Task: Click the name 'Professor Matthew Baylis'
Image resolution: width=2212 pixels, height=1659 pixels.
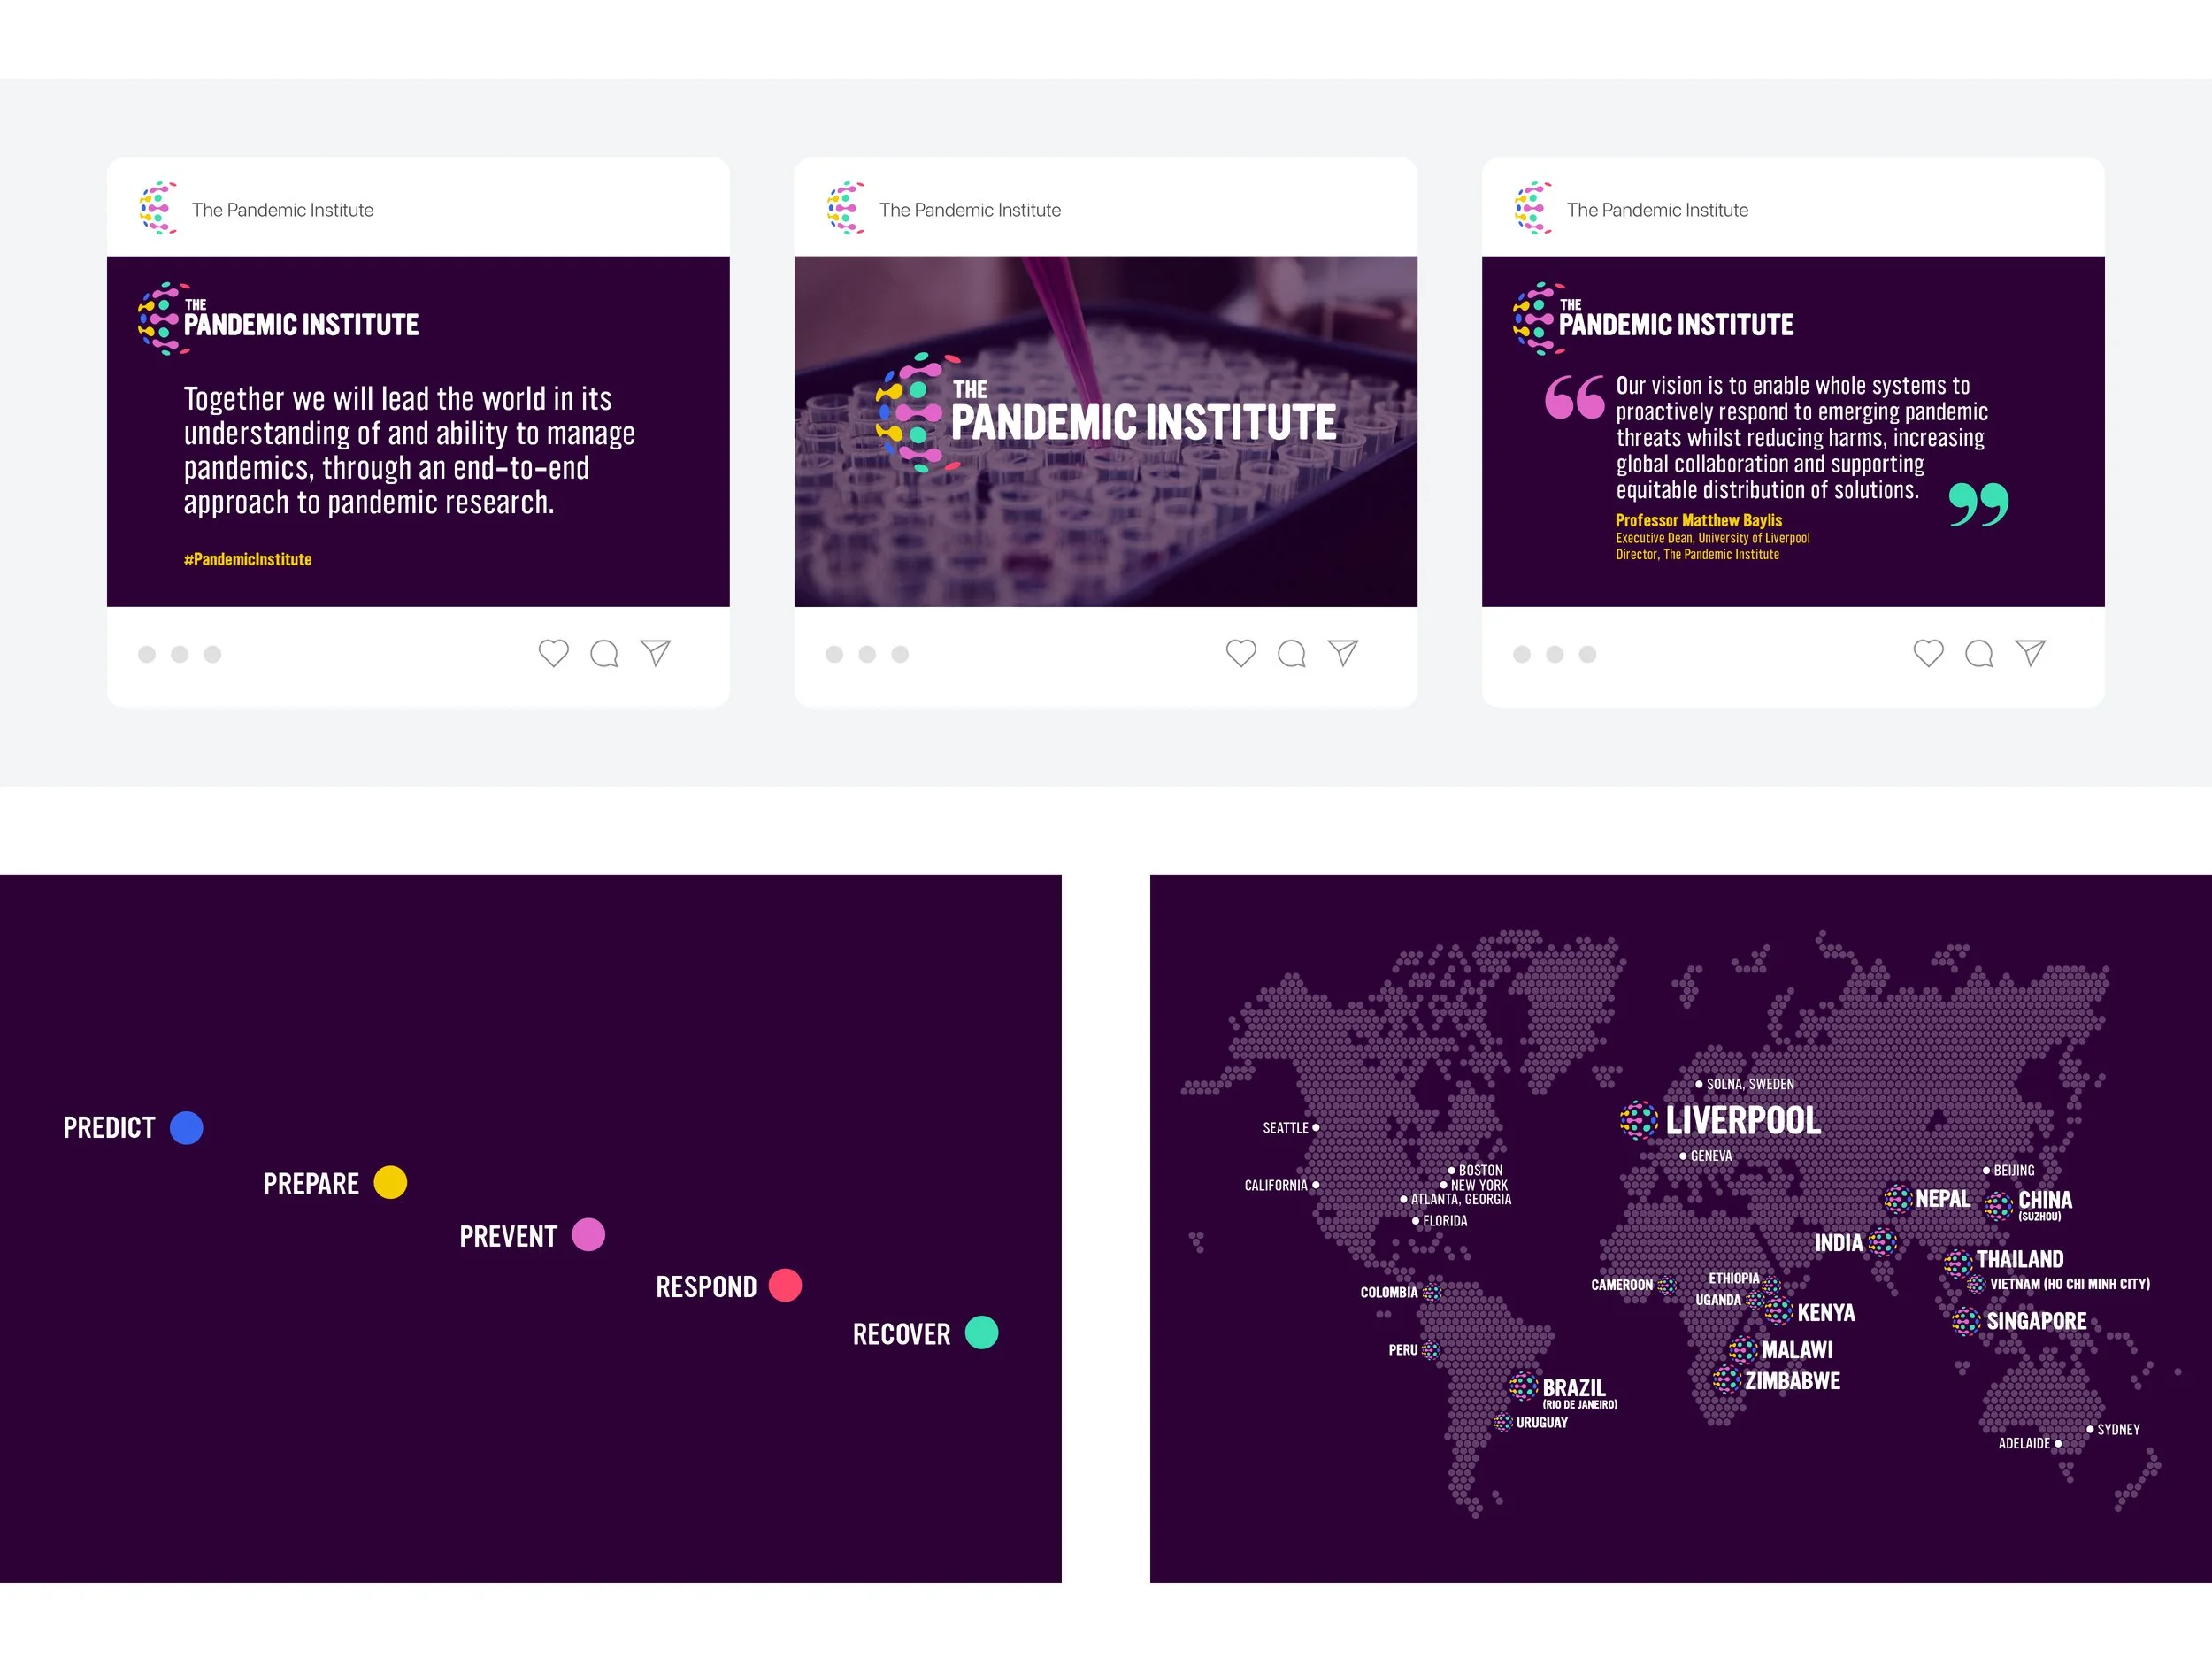Action: (1699, 520)
